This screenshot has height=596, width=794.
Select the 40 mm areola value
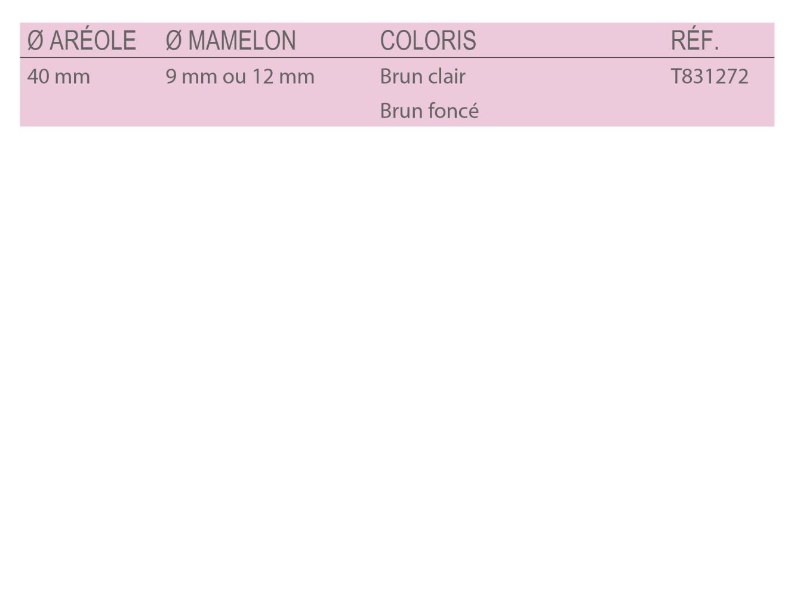pyautogui.click(x=59, y=76)
